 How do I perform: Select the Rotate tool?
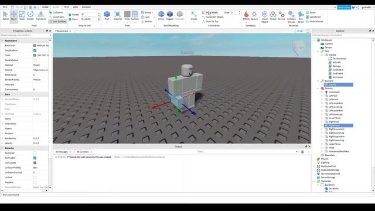coord(30,16)
